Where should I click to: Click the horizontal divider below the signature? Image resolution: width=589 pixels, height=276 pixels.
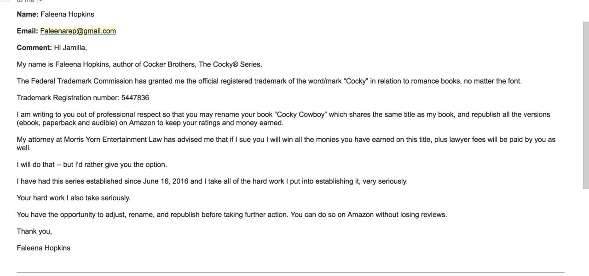pos(290,272)
